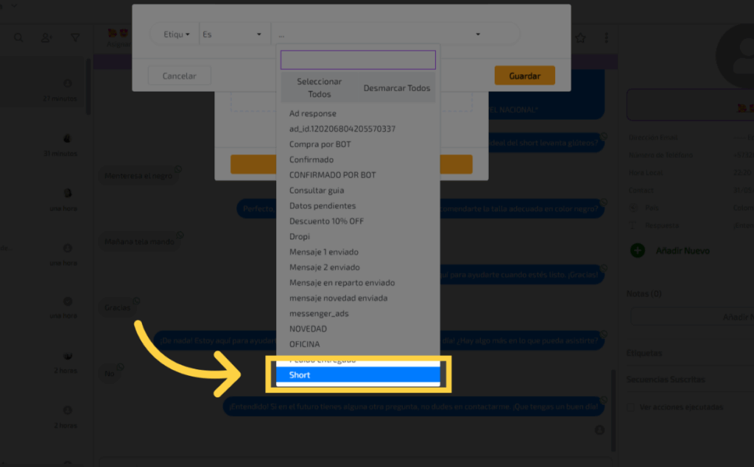This screenshot has width=754, height=467.
Task: Click the conversation filter funnel icon
Action: [75, 38]
